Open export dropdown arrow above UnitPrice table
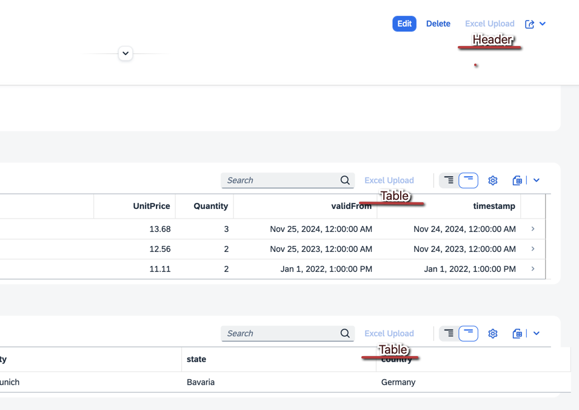 point(537,180)
